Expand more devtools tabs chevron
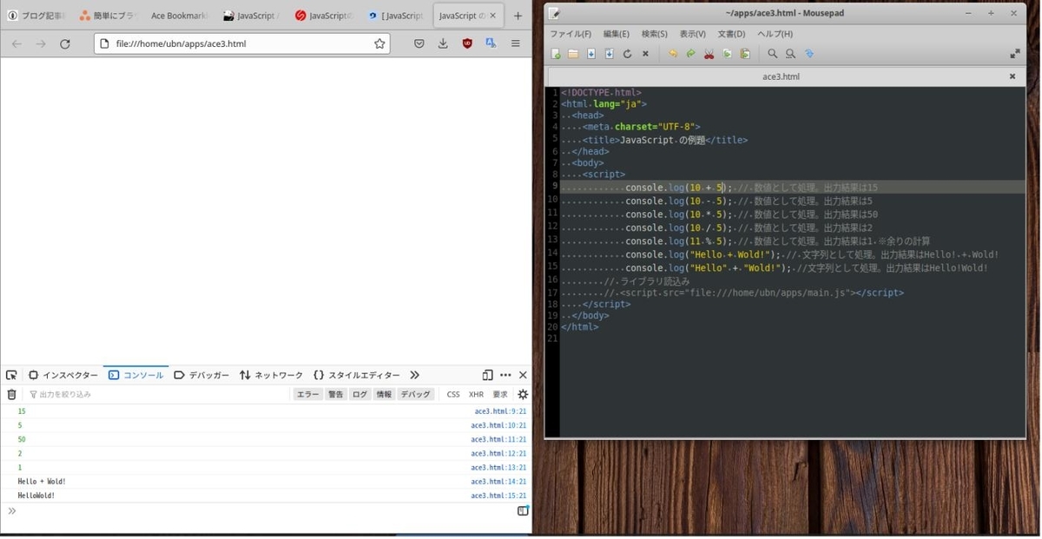The image size is (1042, 539). coord(414,375)
